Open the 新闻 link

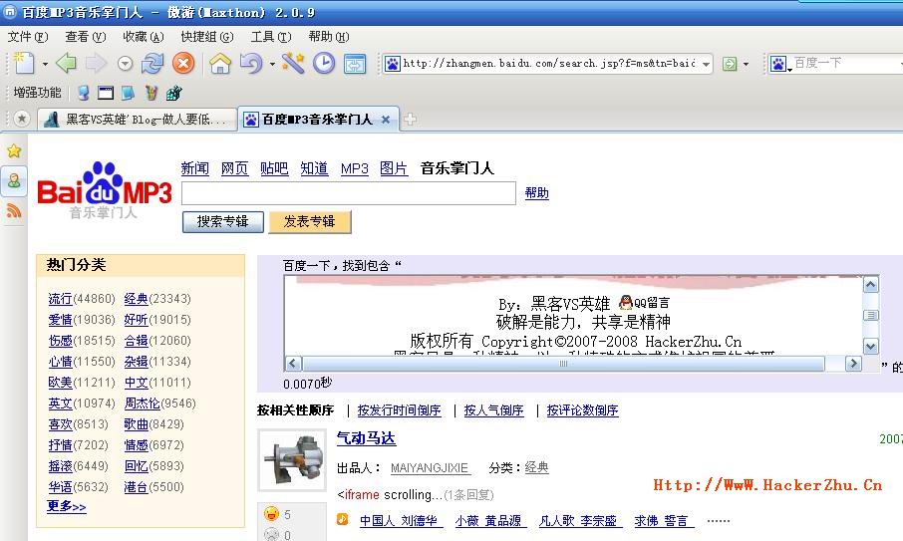click(x=194, y=168)
